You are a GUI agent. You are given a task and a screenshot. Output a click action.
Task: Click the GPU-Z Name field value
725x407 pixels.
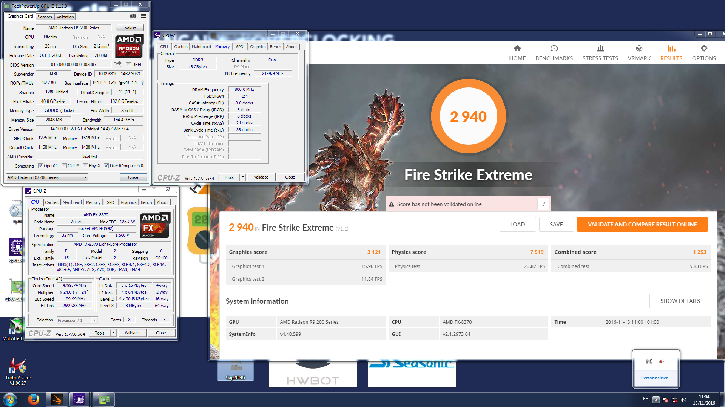point(74,28)
